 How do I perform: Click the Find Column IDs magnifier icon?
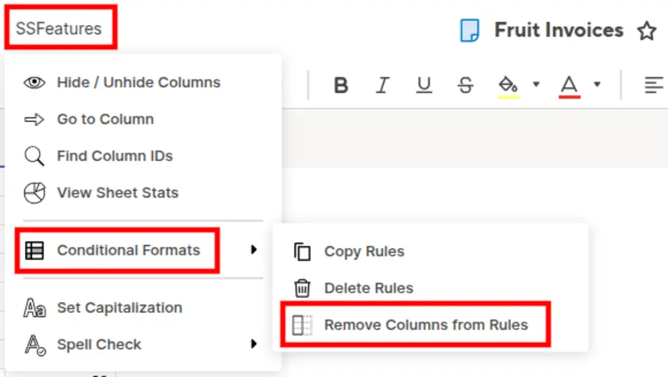tap(34, 156)
